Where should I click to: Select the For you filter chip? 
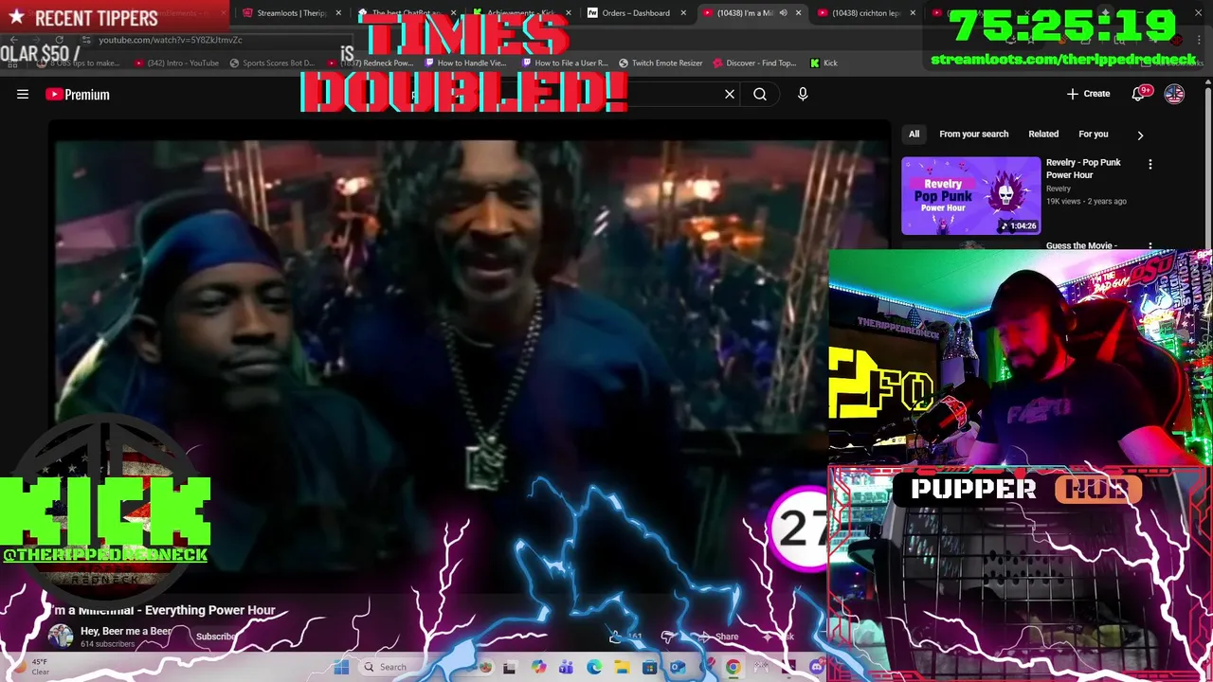point(1093,134)
